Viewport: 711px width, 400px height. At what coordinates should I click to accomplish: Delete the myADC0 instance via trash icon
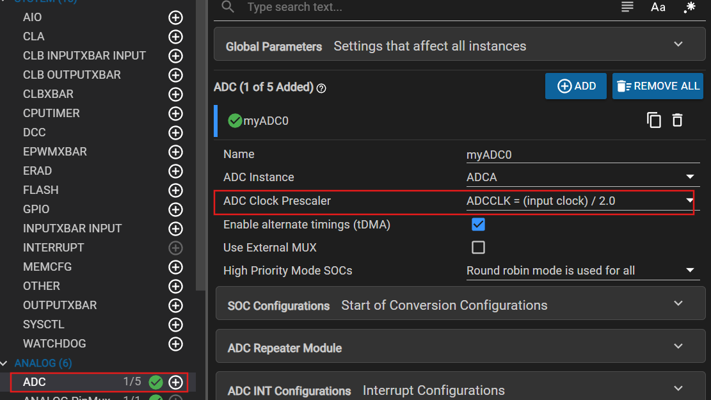[x=677, y=120]
